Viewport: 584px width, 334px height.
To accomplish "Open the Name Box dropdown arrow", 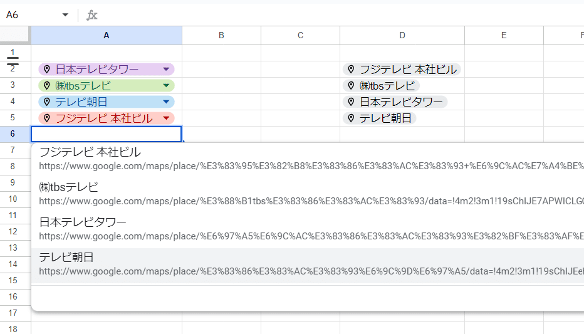I will [x=65, y=15].
